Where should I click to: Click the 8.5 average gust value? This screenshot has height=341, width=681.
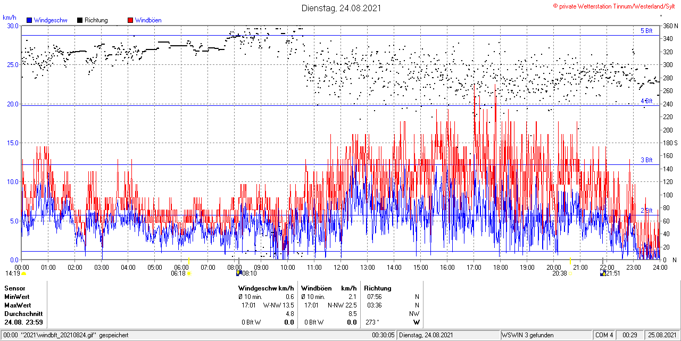(x=352, y=314)
